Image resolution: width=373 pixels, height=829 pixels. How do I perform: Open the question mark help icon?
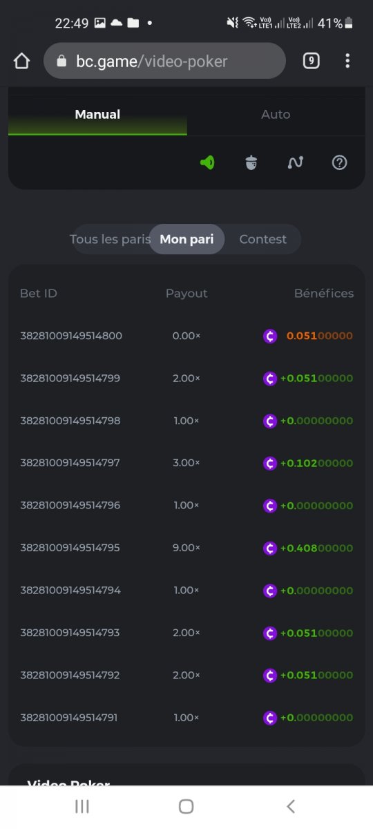[x=339, y=162]
